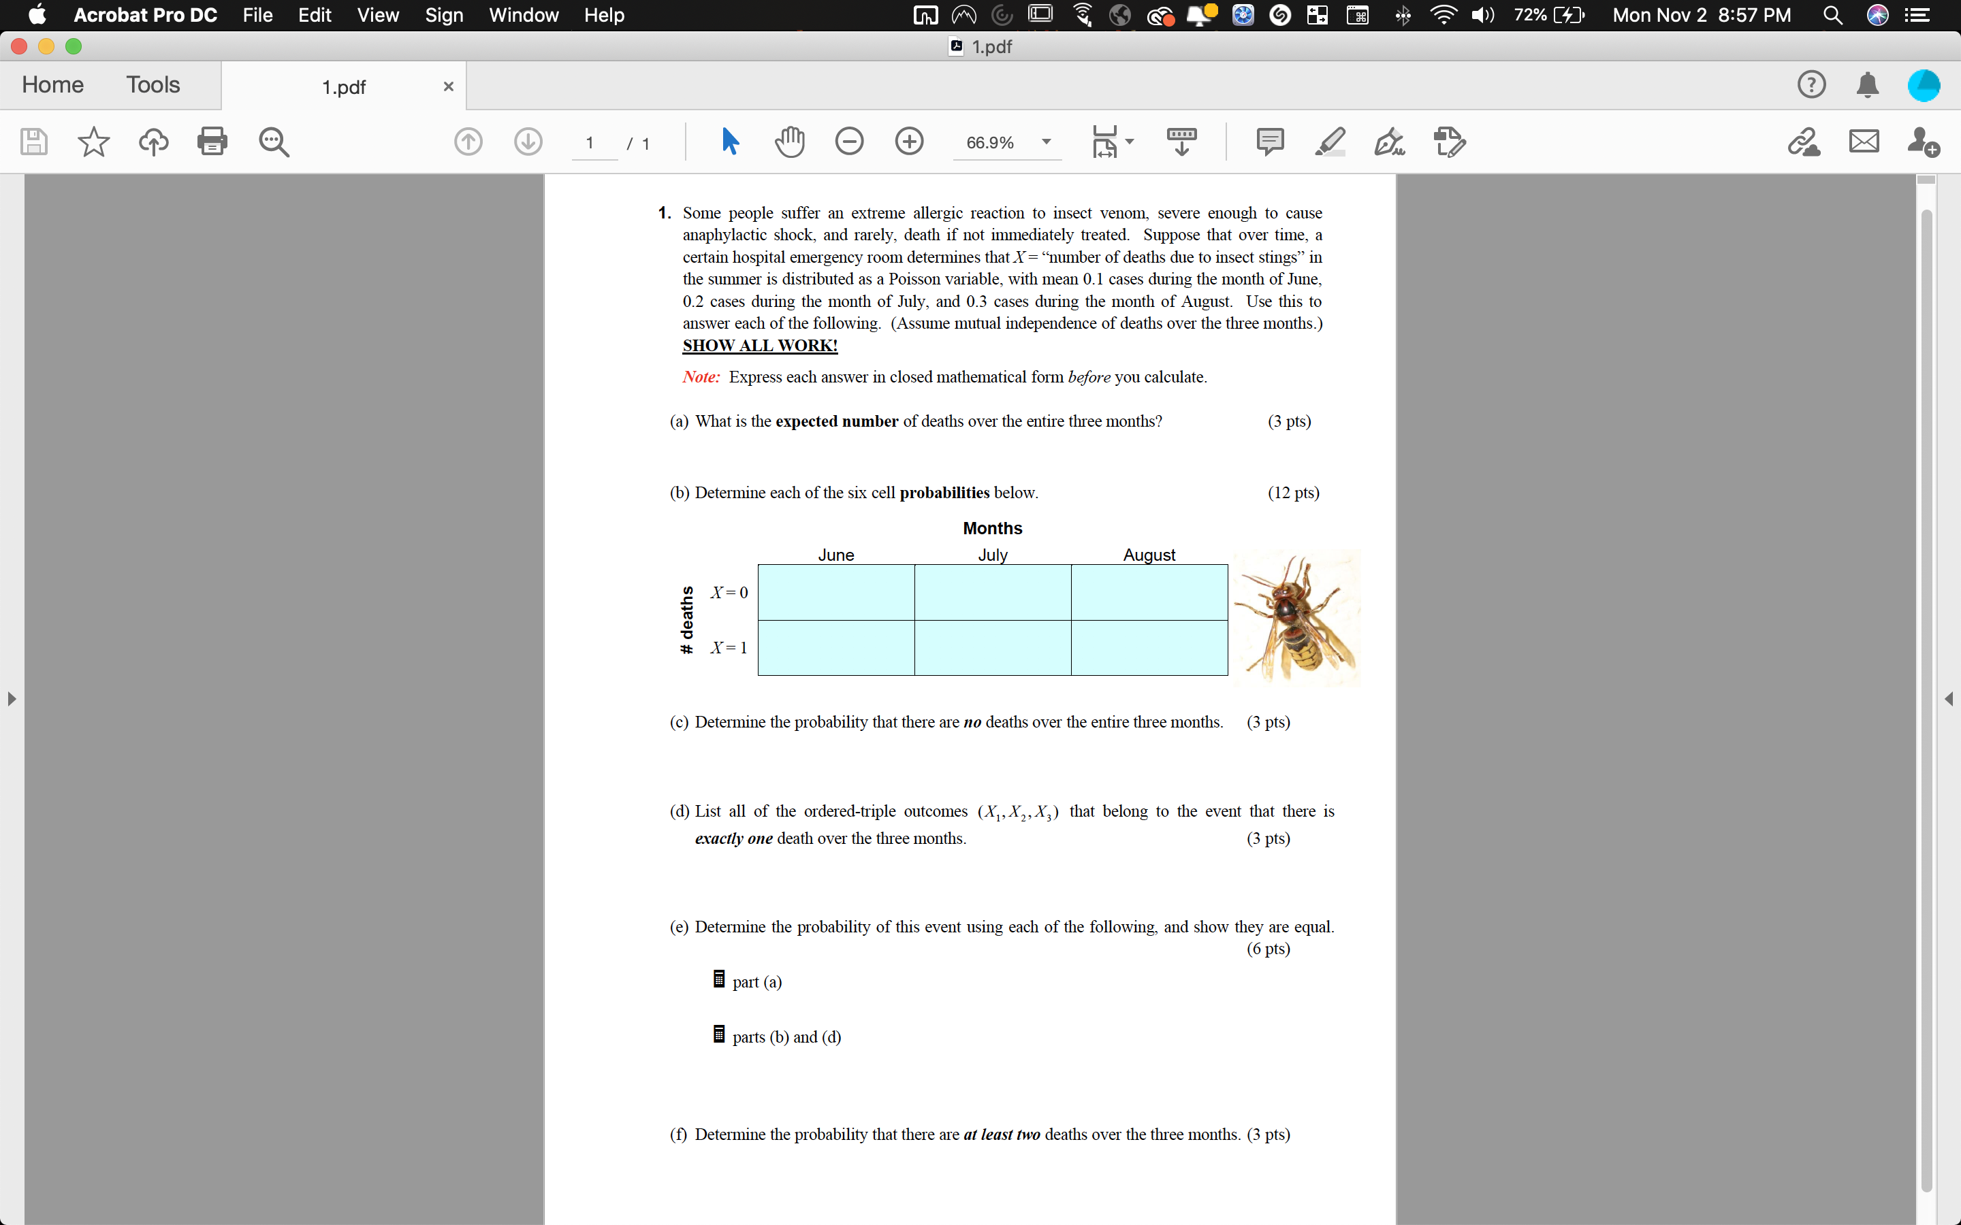Click the current page number field
The image size is (1961, 1225).
(595, 143)
